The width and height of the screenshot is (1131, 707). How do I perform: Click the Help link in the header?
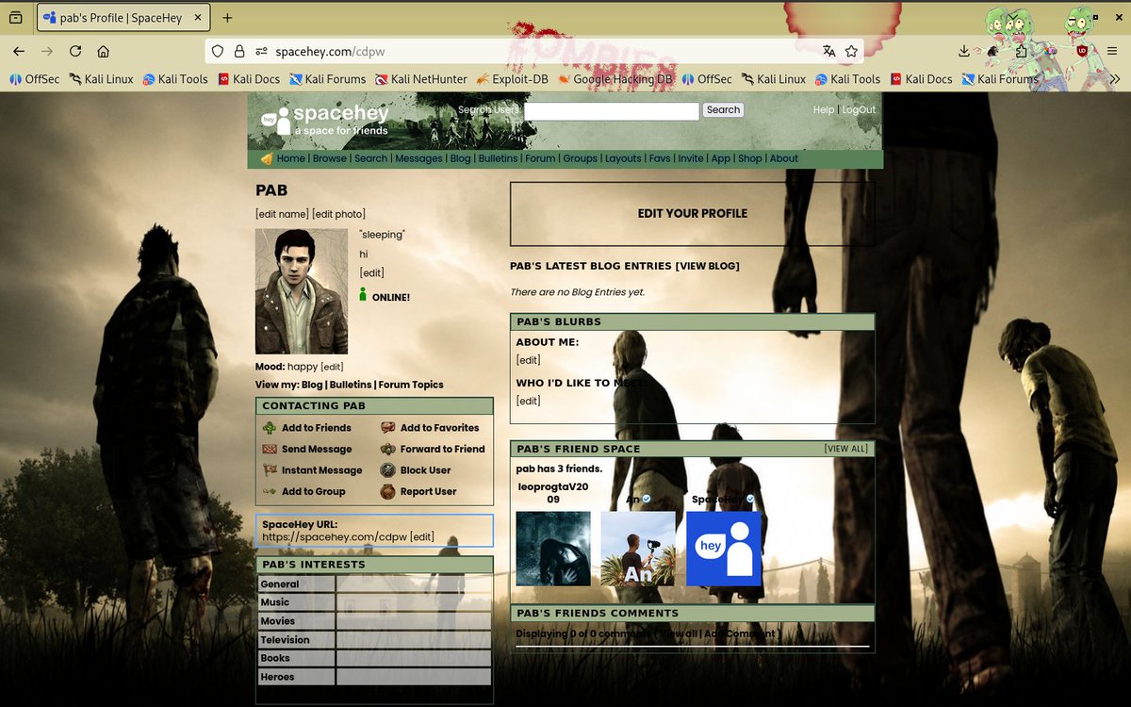pyautogui.click(x=824, y=110)
